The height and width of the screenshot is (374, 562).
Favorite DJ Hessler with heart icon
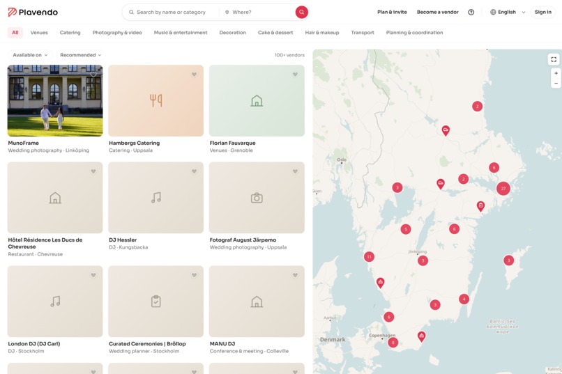click(194, 171)
